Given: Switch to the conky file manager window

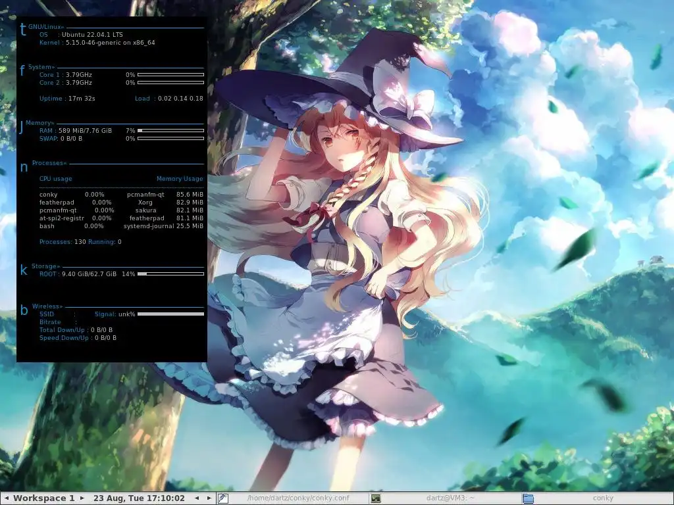Looking at the screenshot, I should pyautogui.click(x=603, y=498).
